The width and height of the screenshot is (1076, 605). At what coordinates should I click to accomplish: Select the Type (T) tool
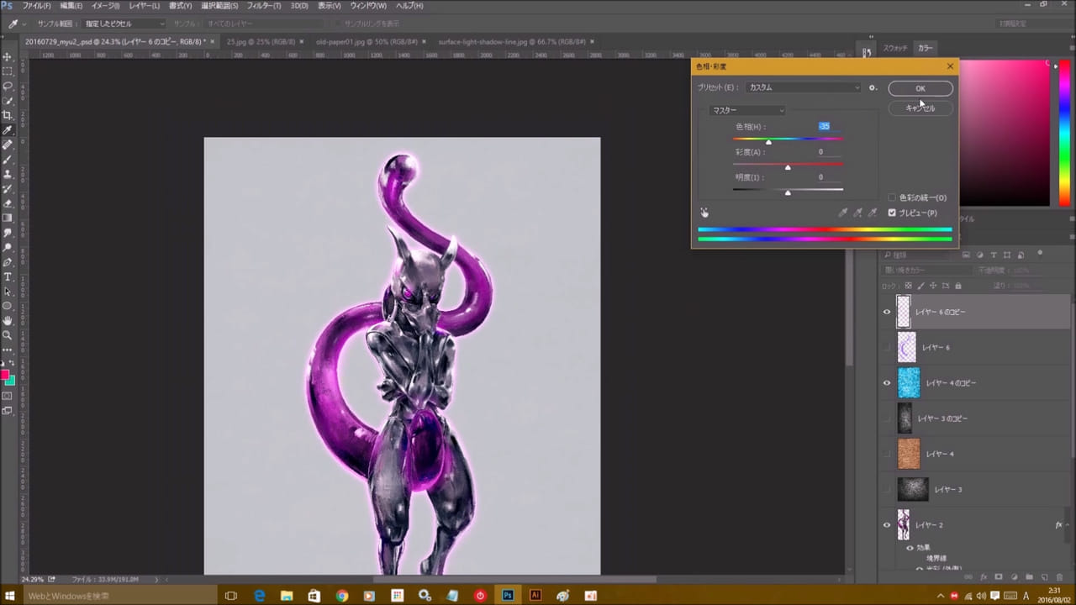coord(8,276)
